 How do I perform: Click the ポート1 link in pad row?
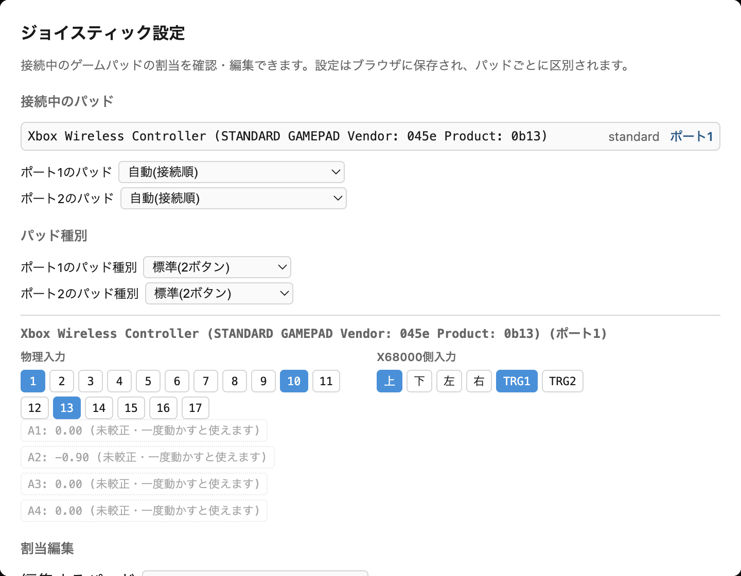coord(692,136)
